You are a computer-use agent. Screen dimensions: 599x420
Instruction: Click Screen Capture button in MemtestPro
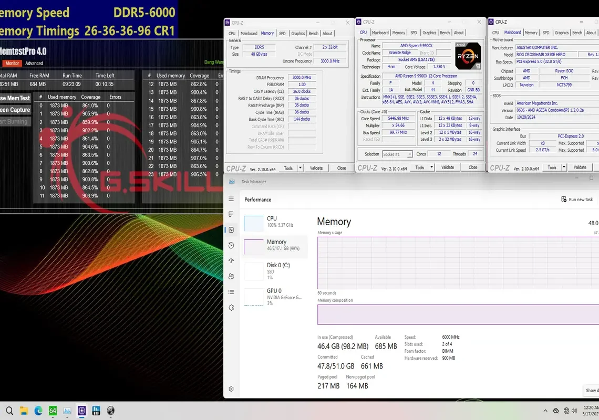tap(15, 110)
